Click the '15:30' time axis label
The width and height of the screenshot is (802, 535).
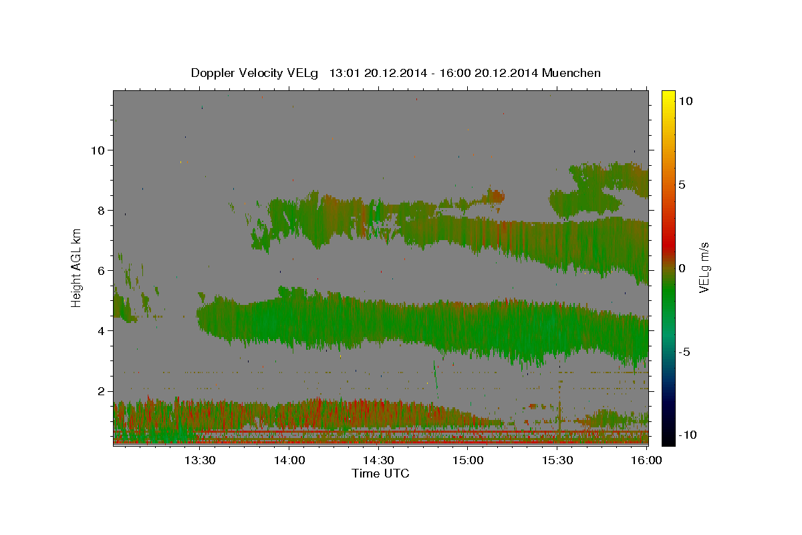tap(557, 460)
